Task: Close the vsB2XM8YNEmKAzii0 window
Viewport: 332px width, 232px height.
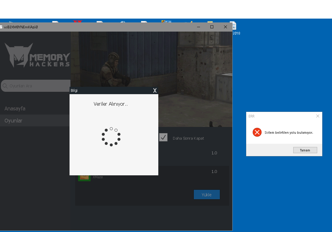Action: pyautogui.click(x=225, y=27)
